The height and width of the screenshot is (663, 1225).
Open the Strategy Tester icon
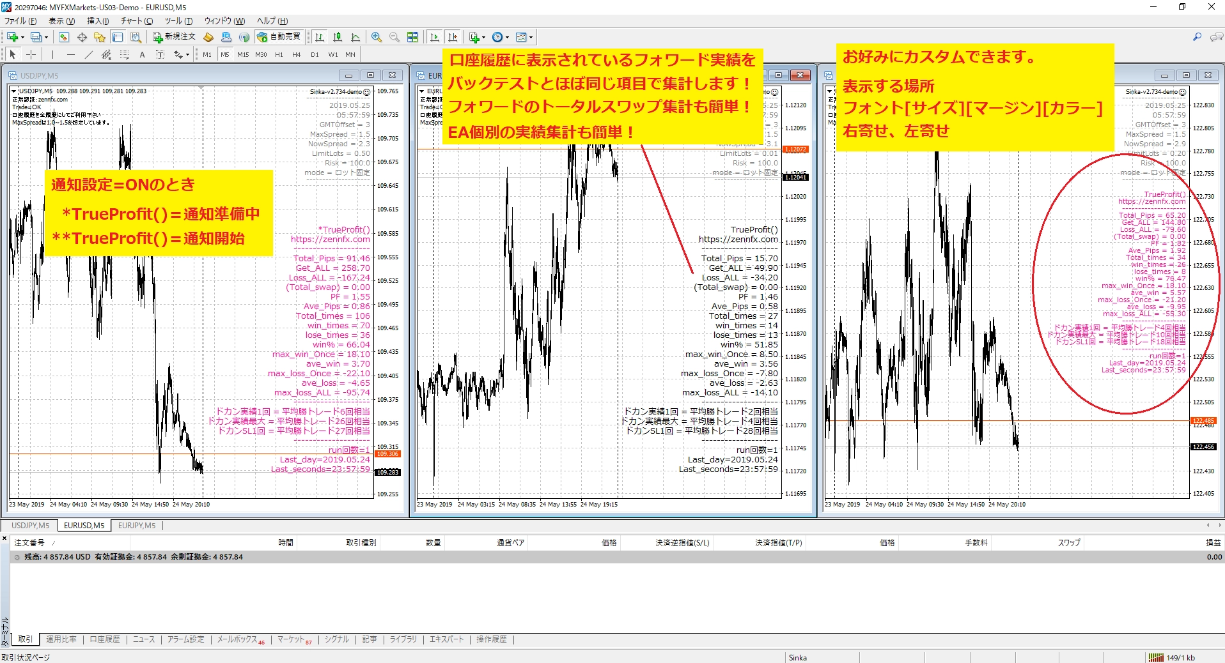pyautogui.click(x=136, y=37)
